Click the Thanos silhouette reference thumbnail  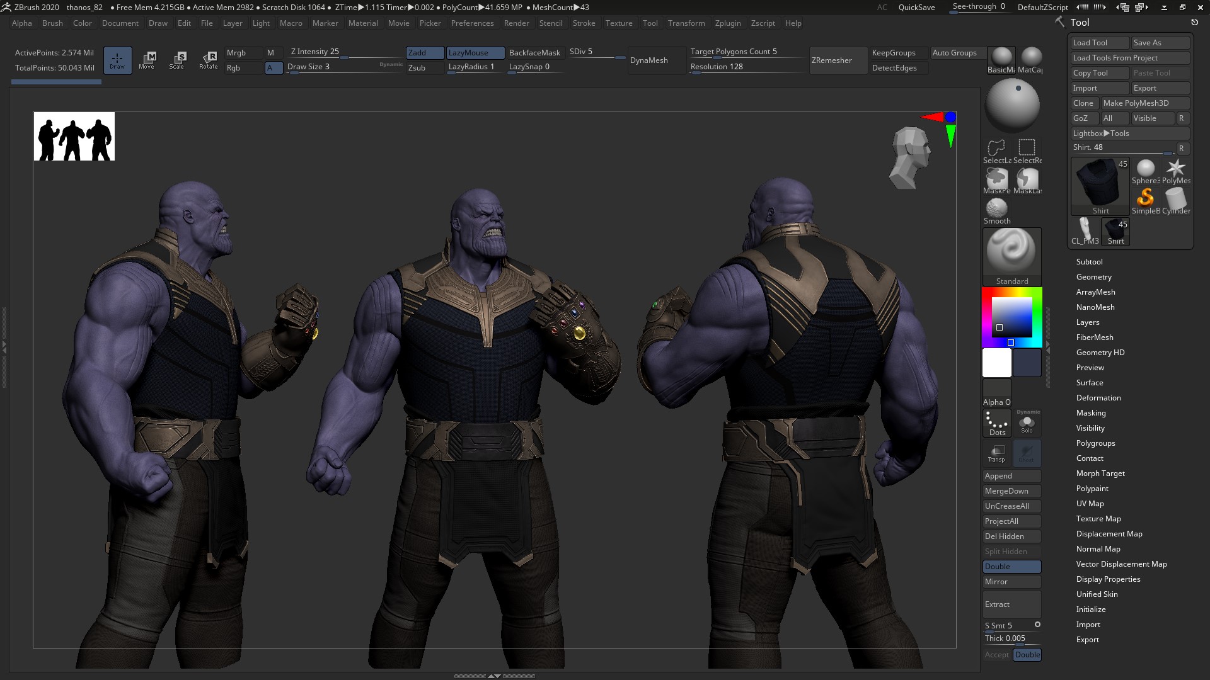[74, 137]
